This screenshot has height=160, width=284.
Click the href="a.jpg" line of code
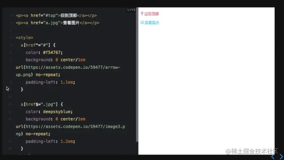(58, 23)
